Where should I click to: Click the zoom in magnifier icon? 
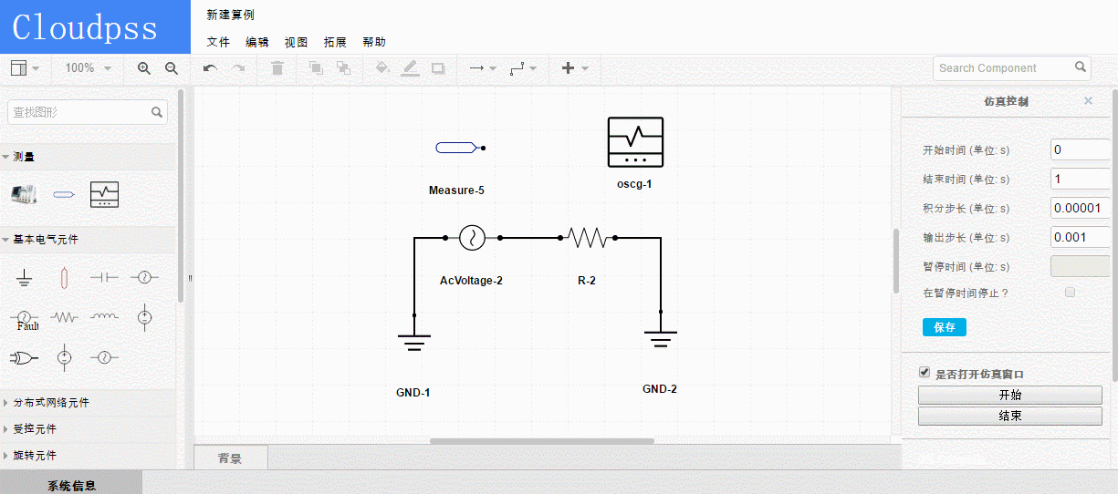(x=143, y=68)
